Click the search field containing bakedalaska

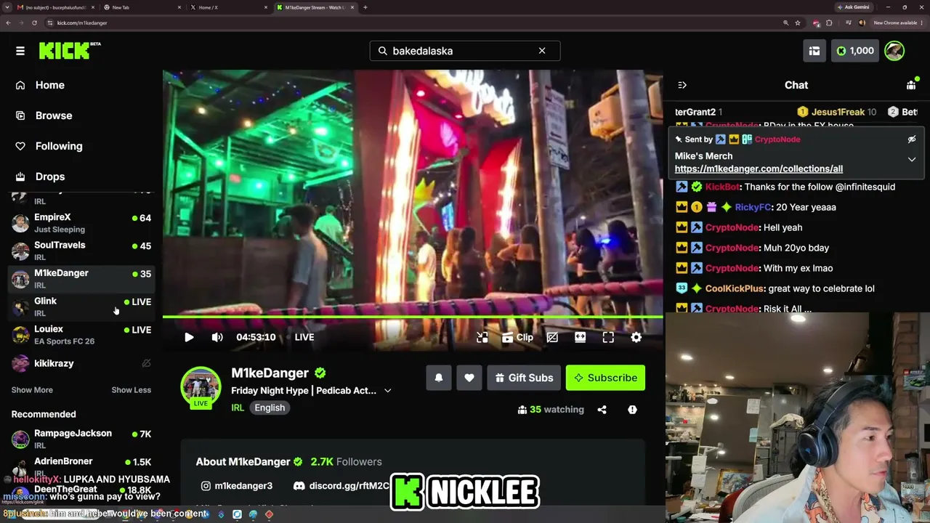(x=465, y=51)
